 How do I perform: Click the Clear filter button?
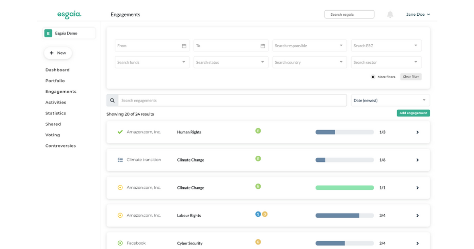pyautogui.click(x=410, y=77)
